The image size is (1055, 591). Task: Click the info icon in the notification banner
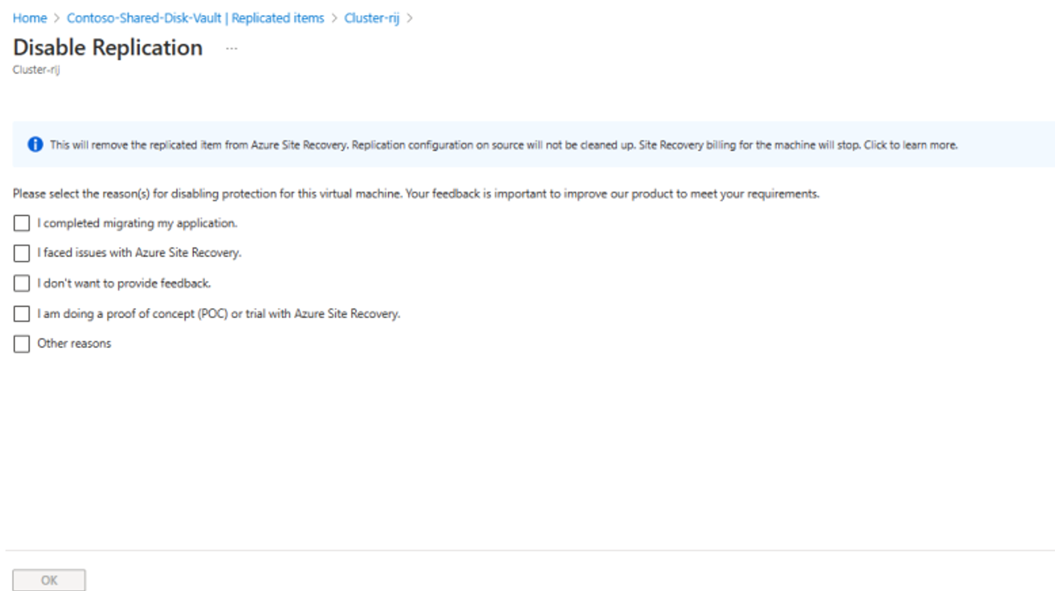pyautogui.click(x=35, y=145)
